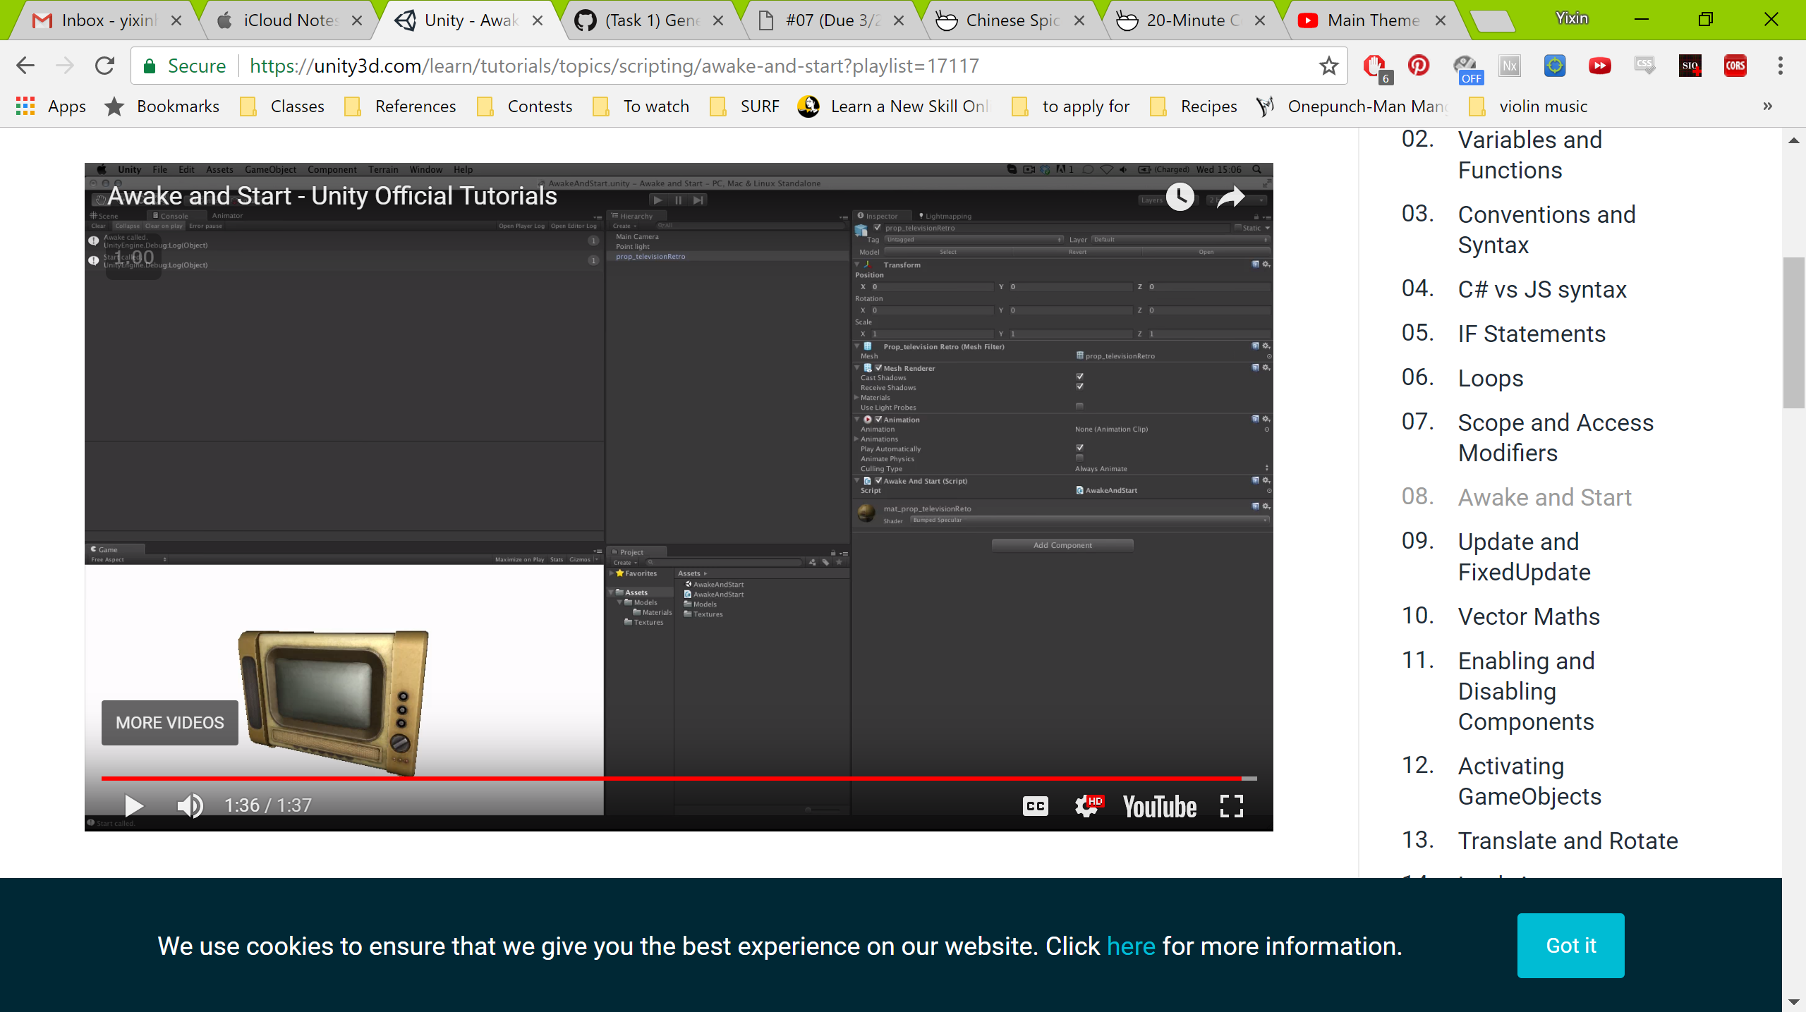Enter fullscreen video mode
This screenshot has height=1012, width=1806.
1231,806
